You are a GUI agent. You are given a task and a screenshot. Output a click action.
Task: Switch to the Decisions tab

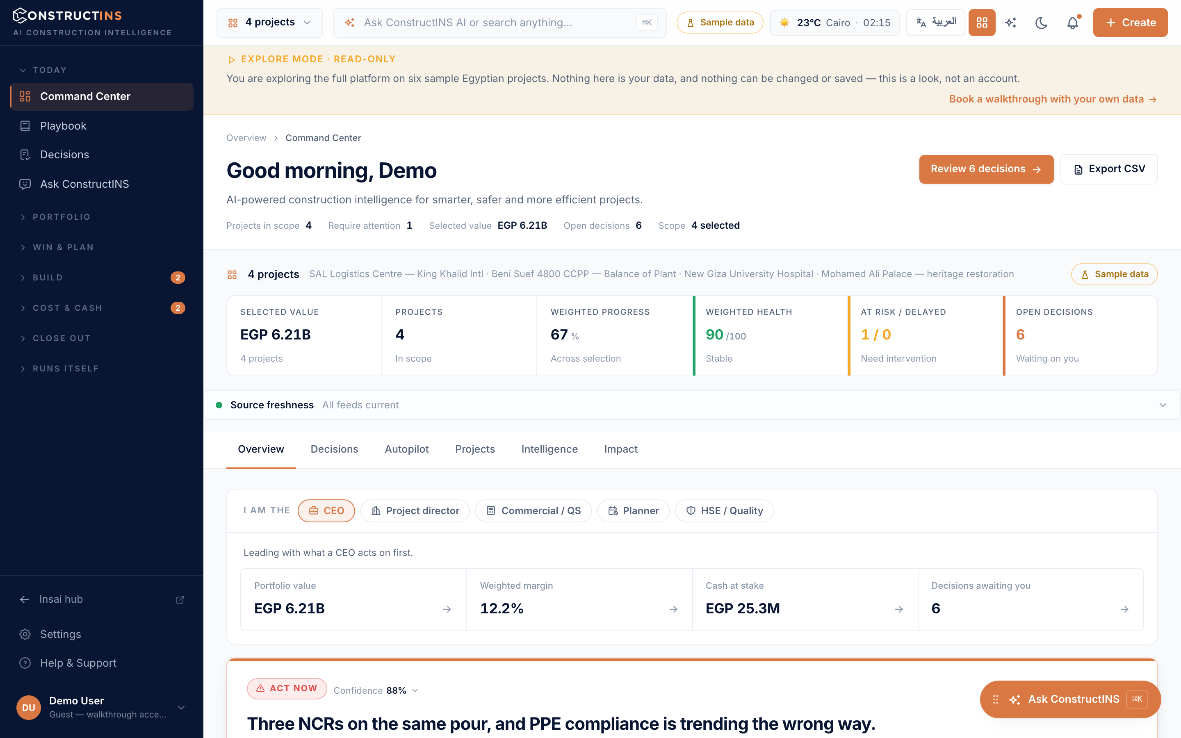tap(334, 449)
